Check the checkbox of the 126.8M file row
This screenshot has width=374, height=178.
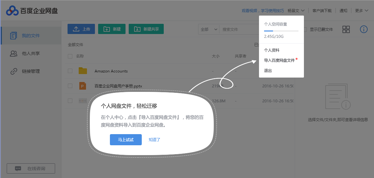(x=70, y=101)
